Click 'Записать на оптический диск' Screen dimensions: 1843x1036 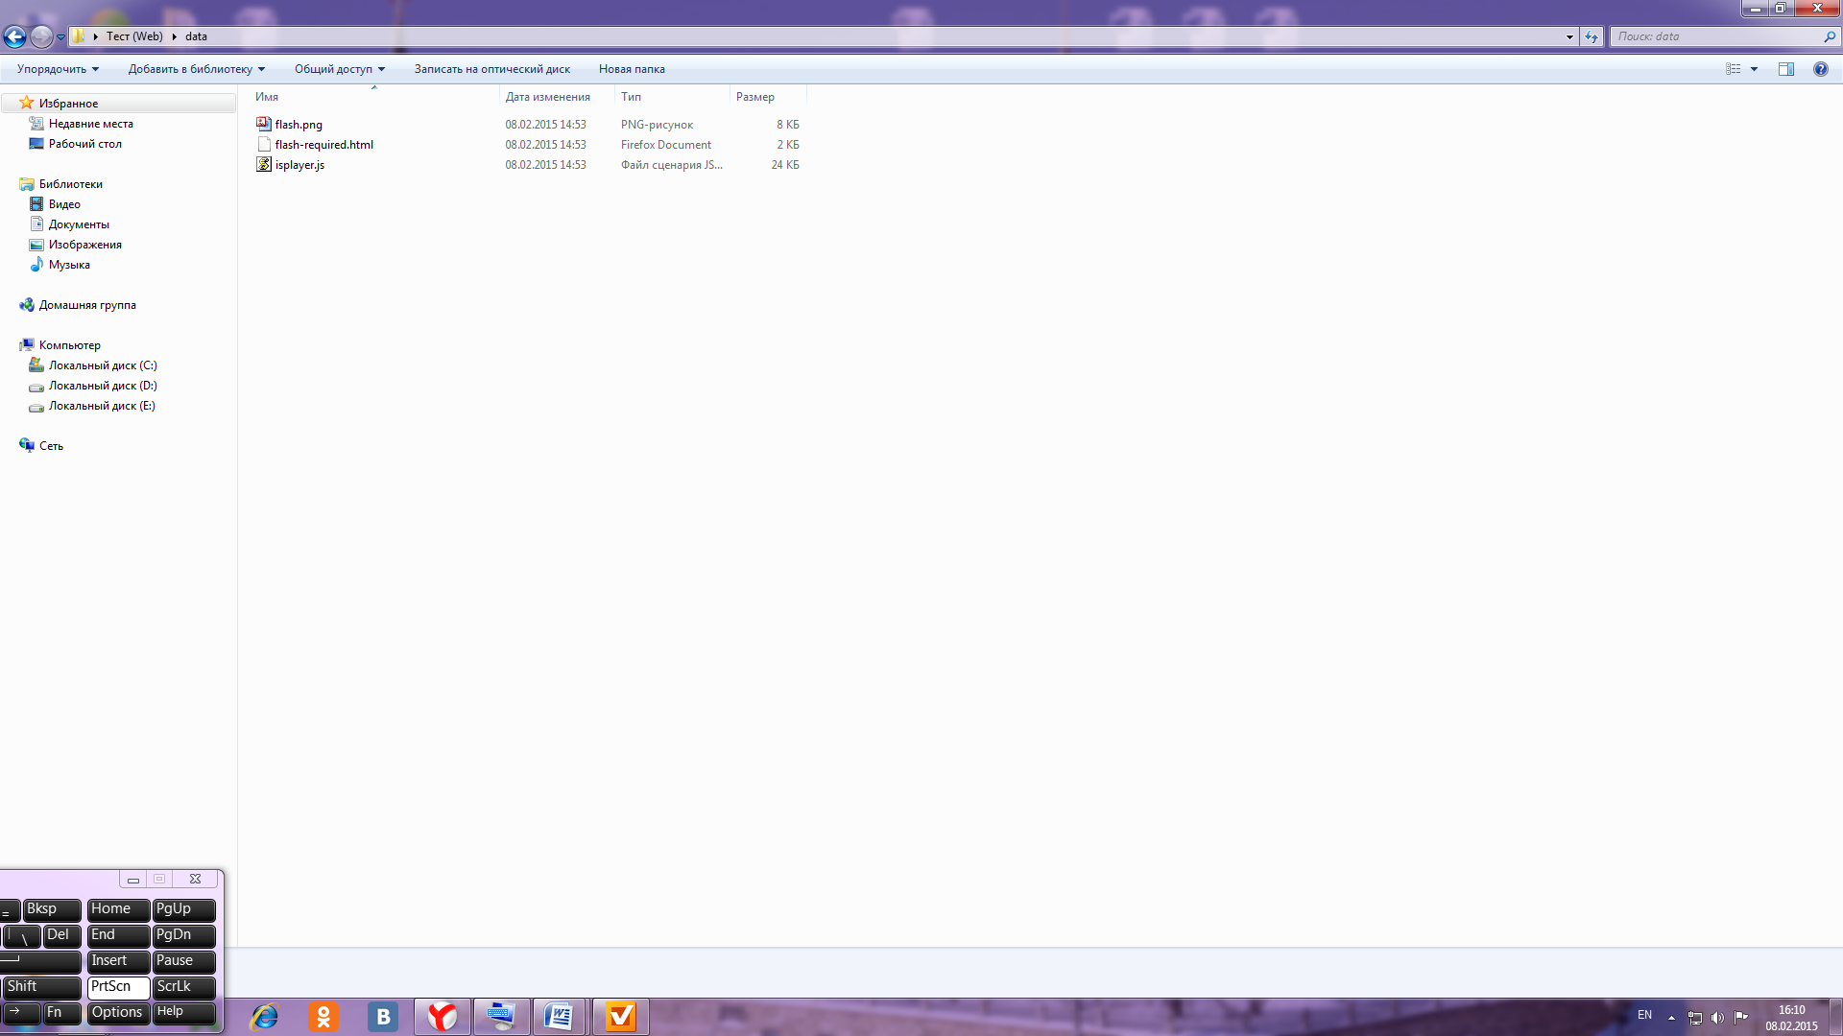coord(492,69)
